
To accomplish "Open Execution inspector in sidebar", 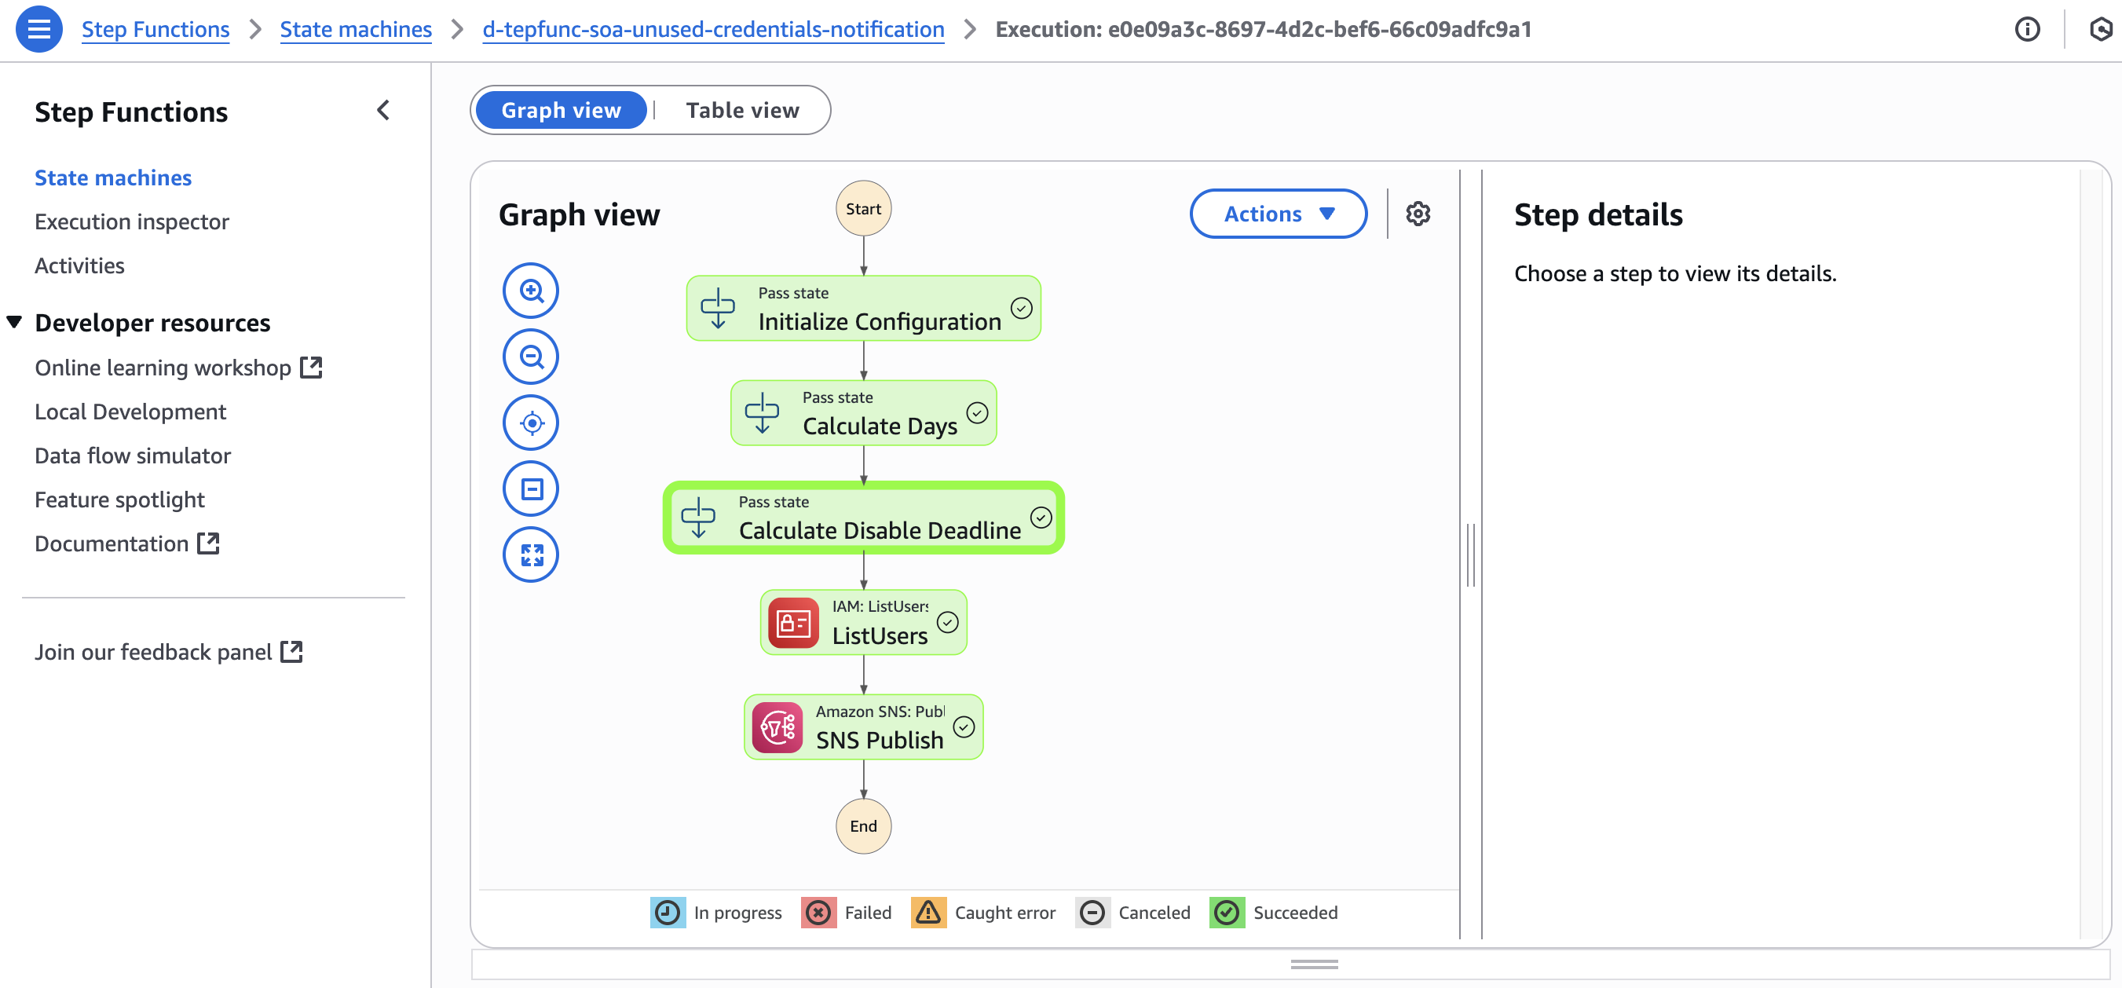I will click(x=131, y=221).
